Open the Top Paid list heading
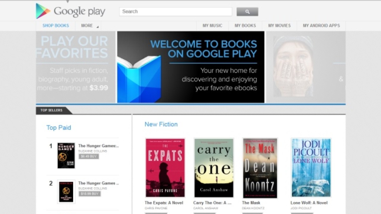Screen dimensions: 381x214 tap(59, 128)
